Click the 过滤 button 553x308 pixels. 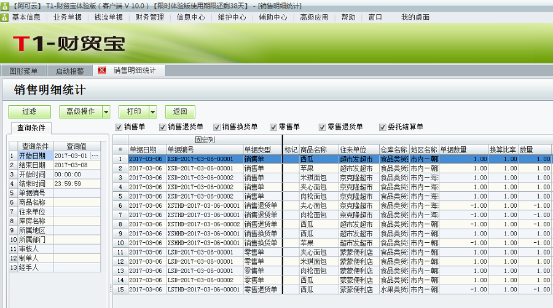click(x=29, y=112)
